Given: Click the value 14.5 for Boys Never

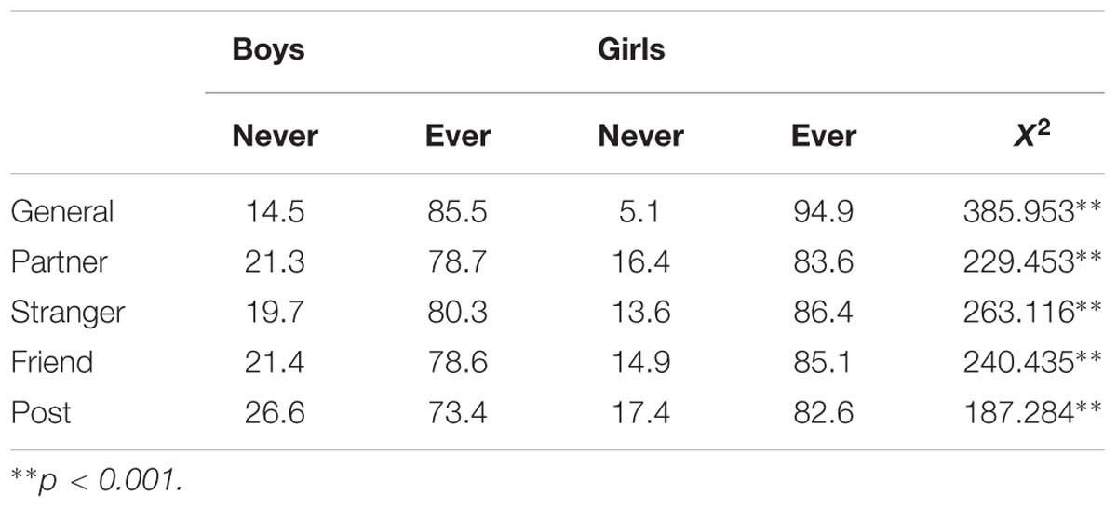Looking at the screenshot, I should pyautogui.click(x=275, y=211).
